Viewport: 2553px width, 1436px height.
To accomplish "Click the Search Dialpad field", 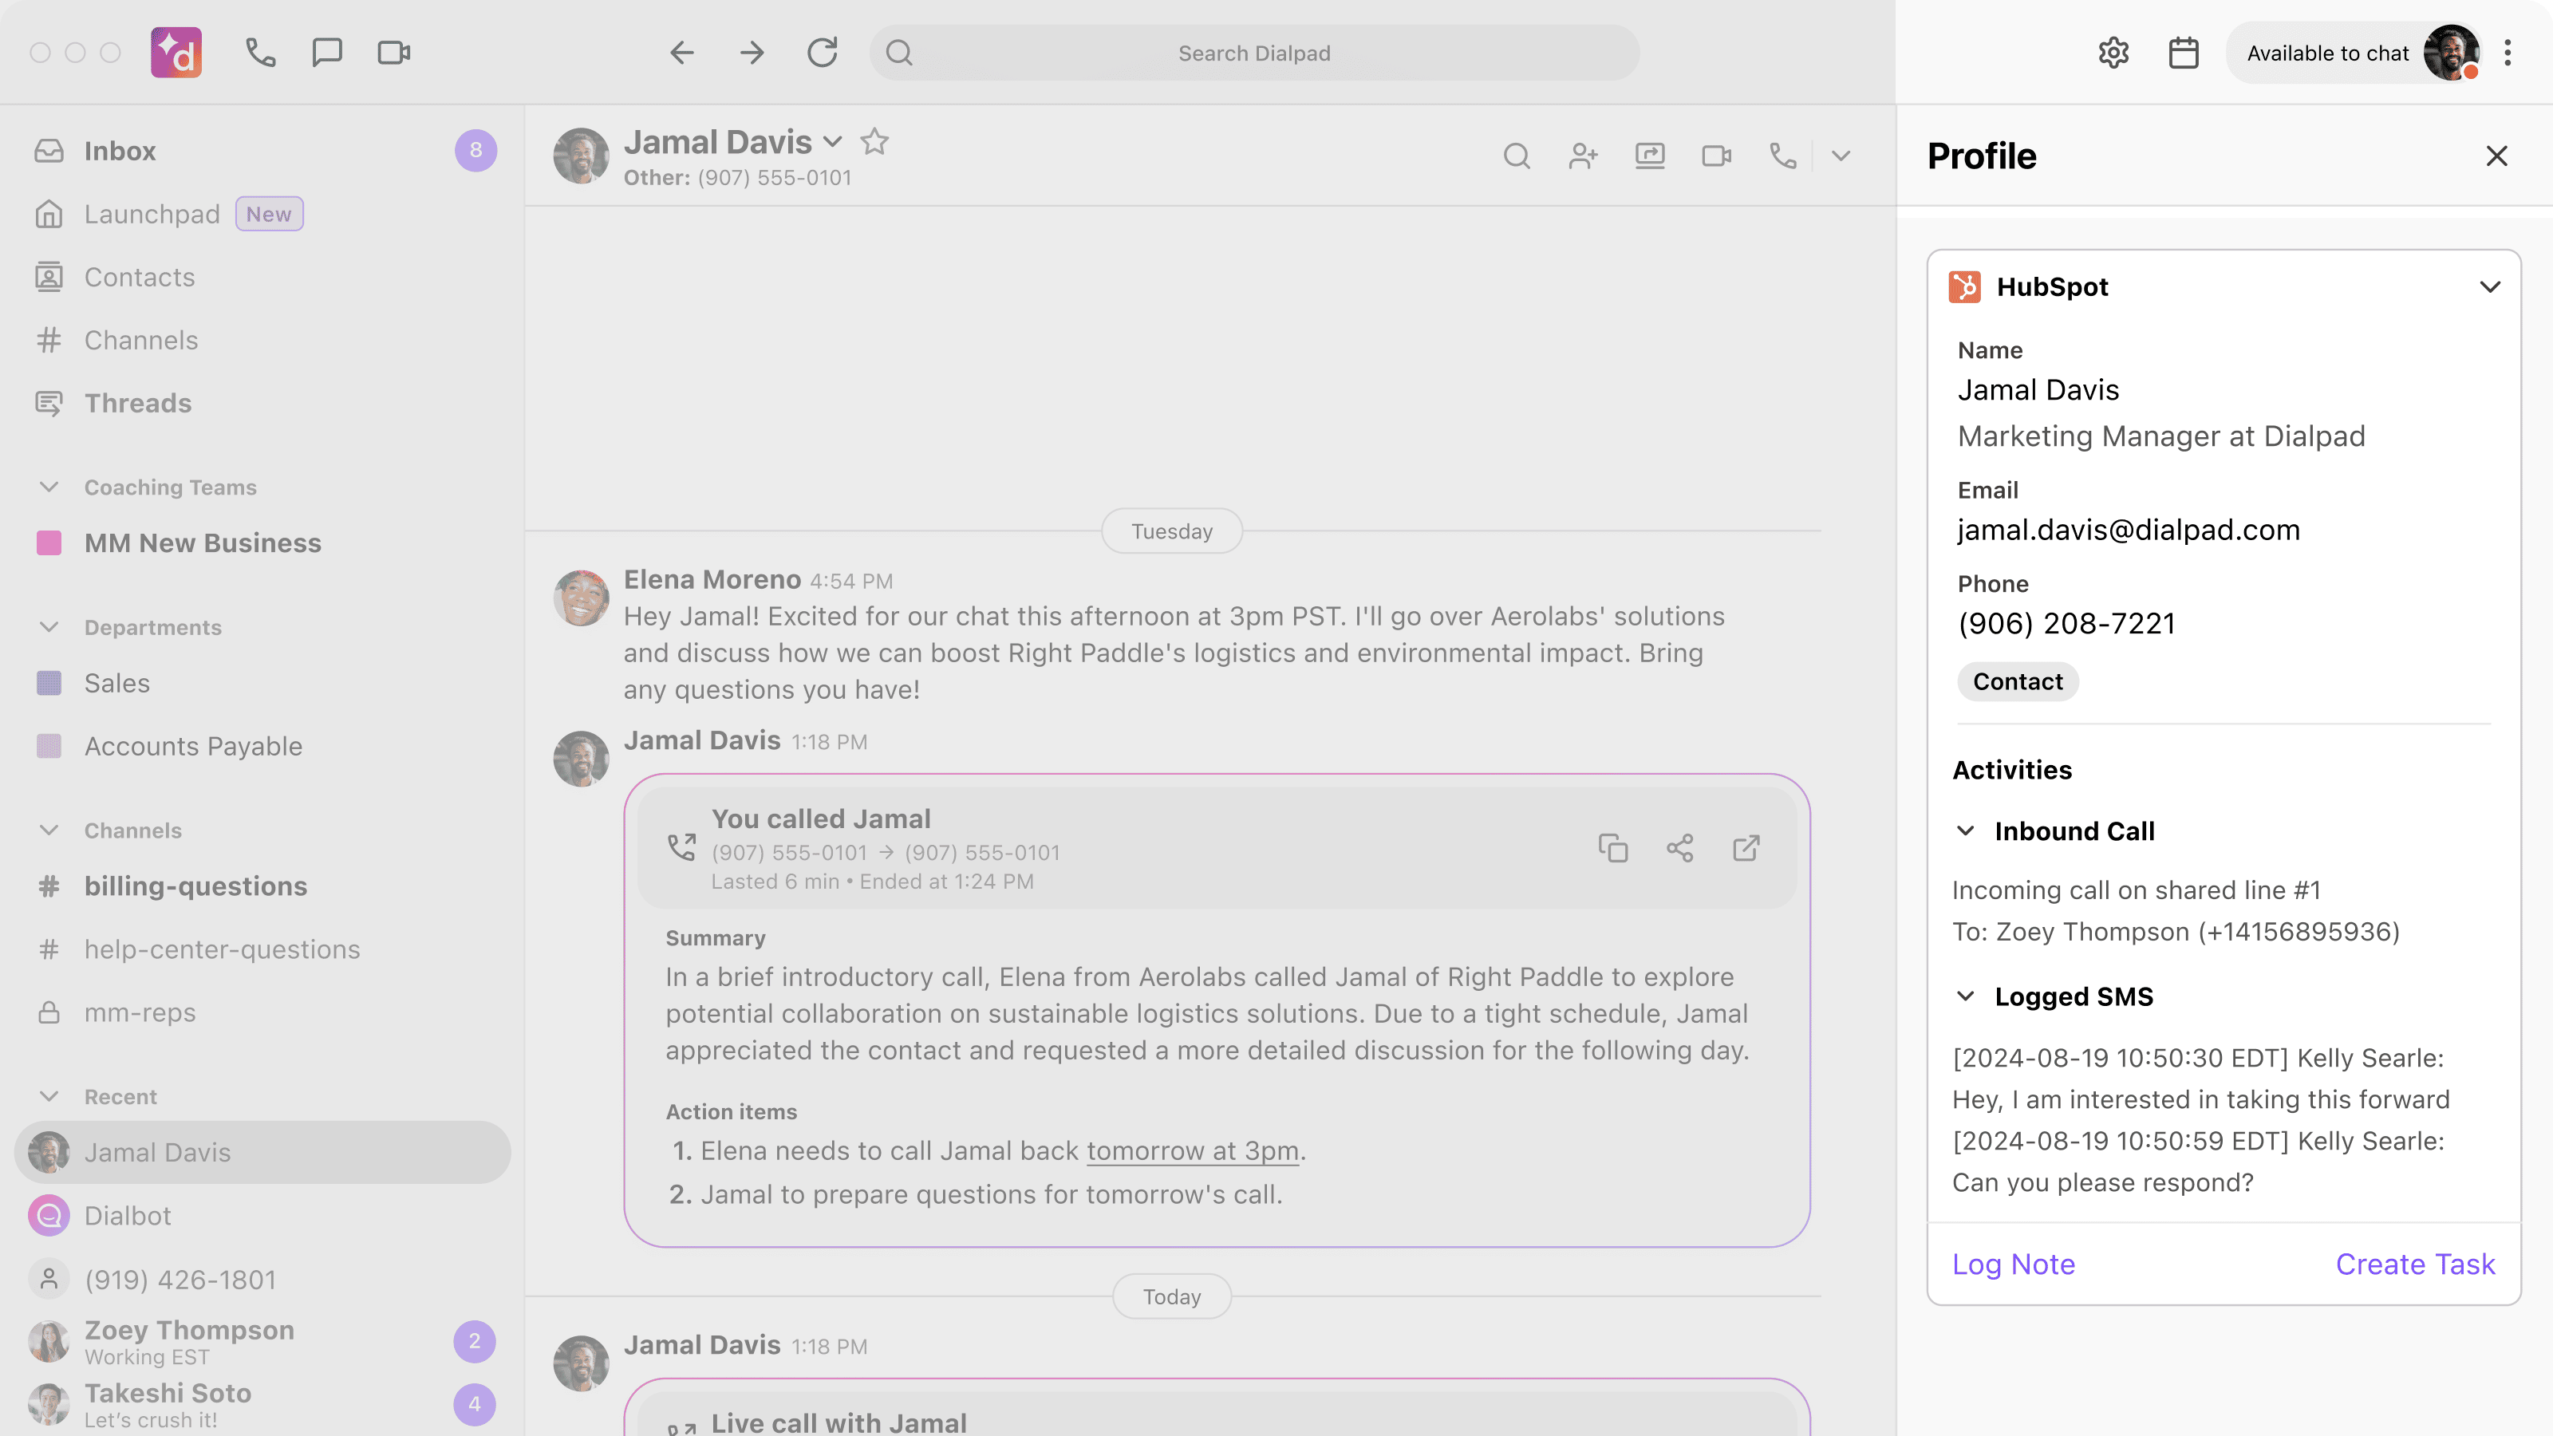I will pyautogui.click(x=1253, y=53).
